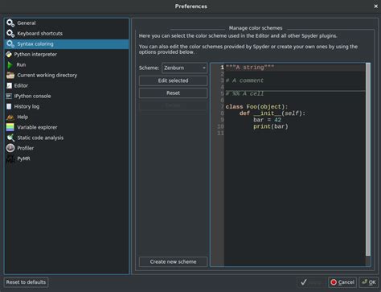Click the Help icon

click(x=10, y=117)
